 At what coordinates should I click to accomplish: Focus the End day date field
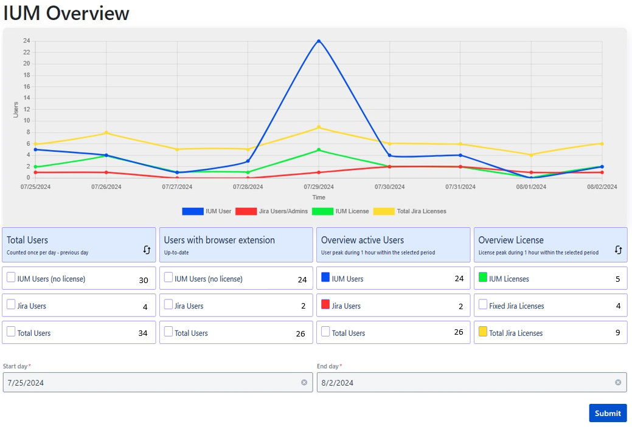462,383
